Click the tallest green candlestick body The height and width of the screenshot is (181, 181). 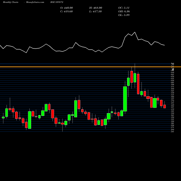click(x=125, y=99)
